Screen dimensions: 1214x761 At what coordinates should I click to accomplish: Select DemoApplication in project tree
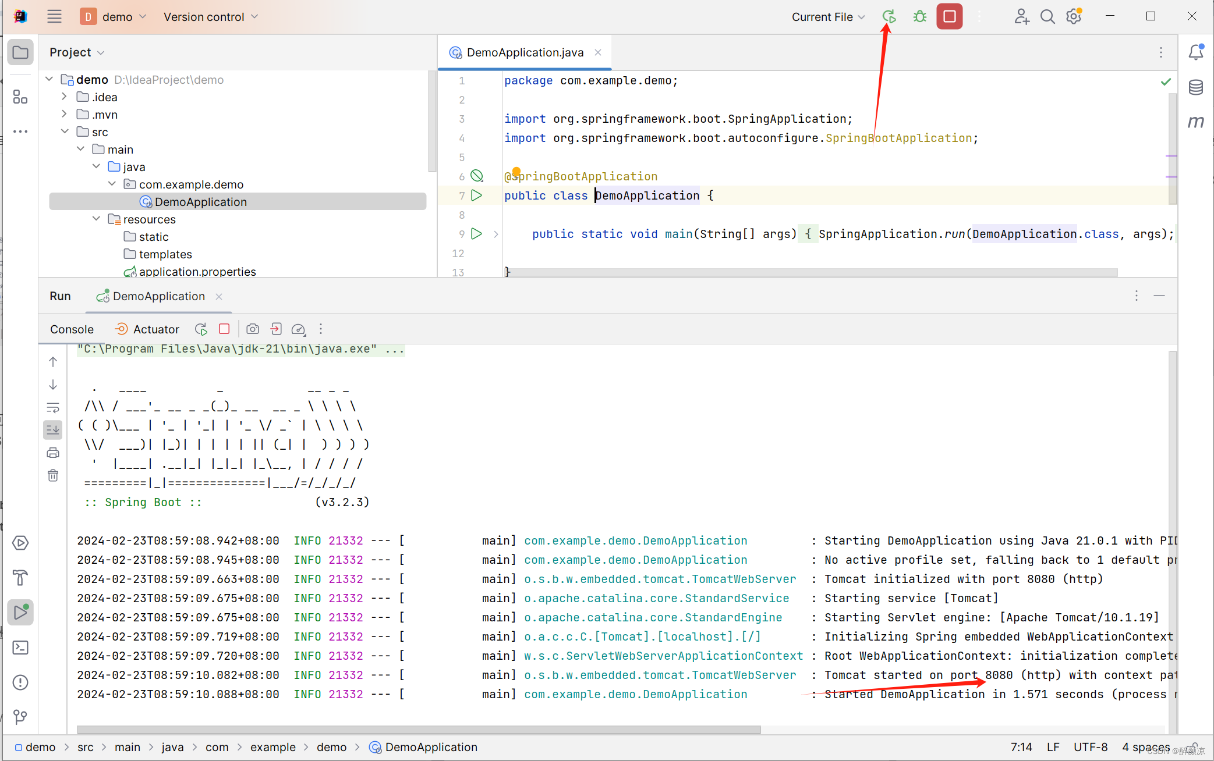click(x=200, y=201)
